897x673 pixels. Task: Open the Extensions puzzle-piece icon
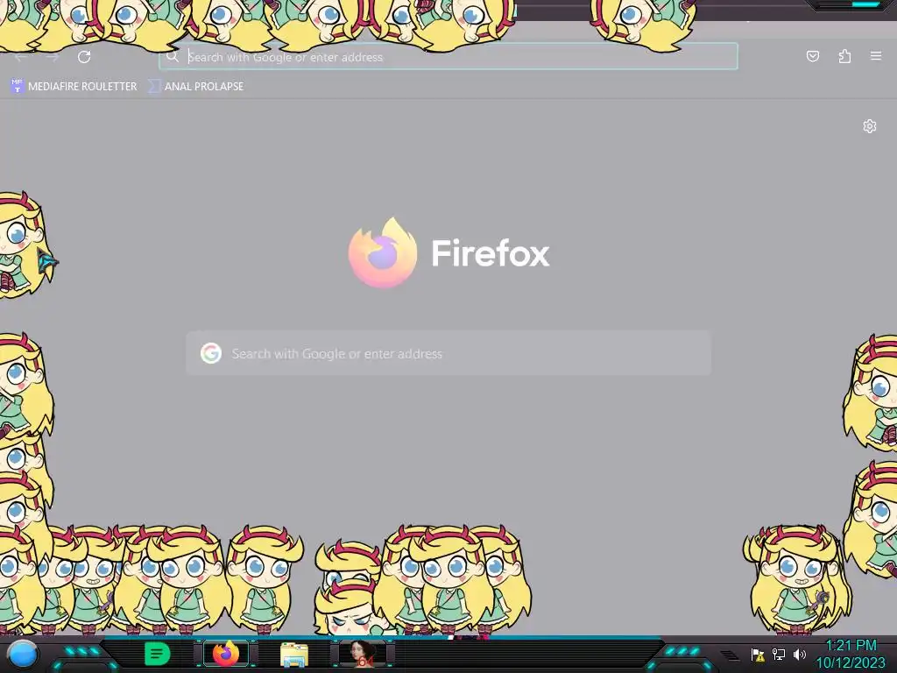[844, 56]
